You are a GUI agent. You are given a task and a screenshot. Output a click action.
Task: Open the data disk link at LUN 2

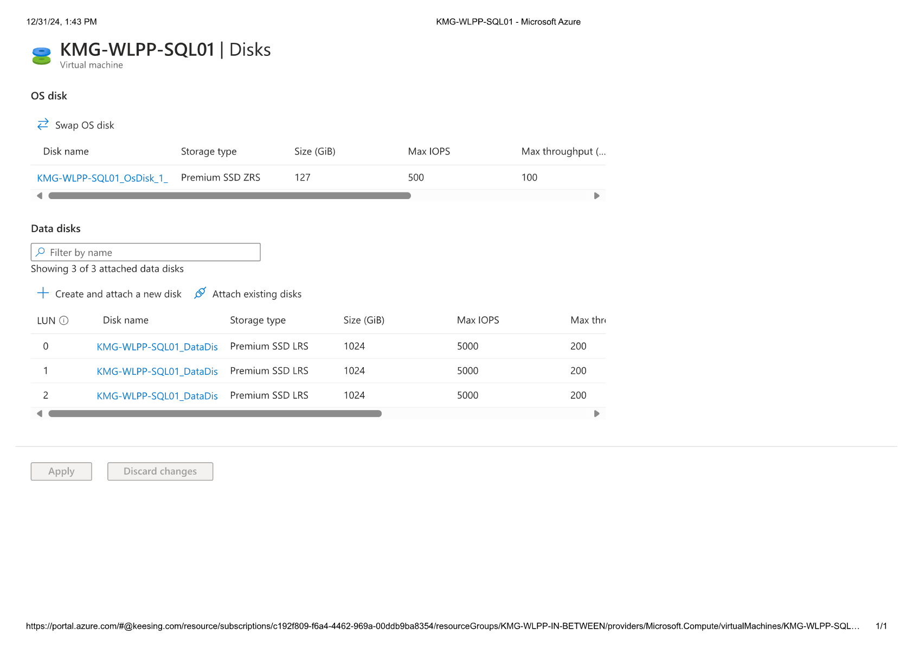[157, 396]
